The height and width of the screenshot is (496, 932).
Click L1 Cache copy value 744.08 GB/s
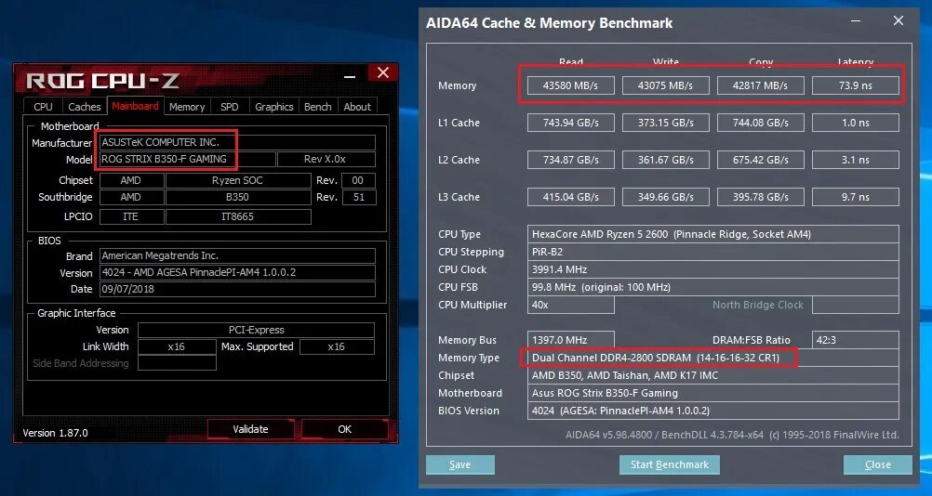(761, 123)
